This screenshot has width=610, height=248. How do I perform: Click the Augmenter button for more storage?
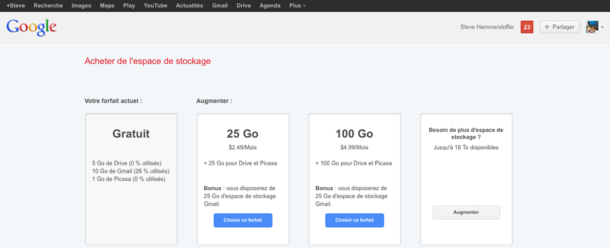click(x=466, y=212)
